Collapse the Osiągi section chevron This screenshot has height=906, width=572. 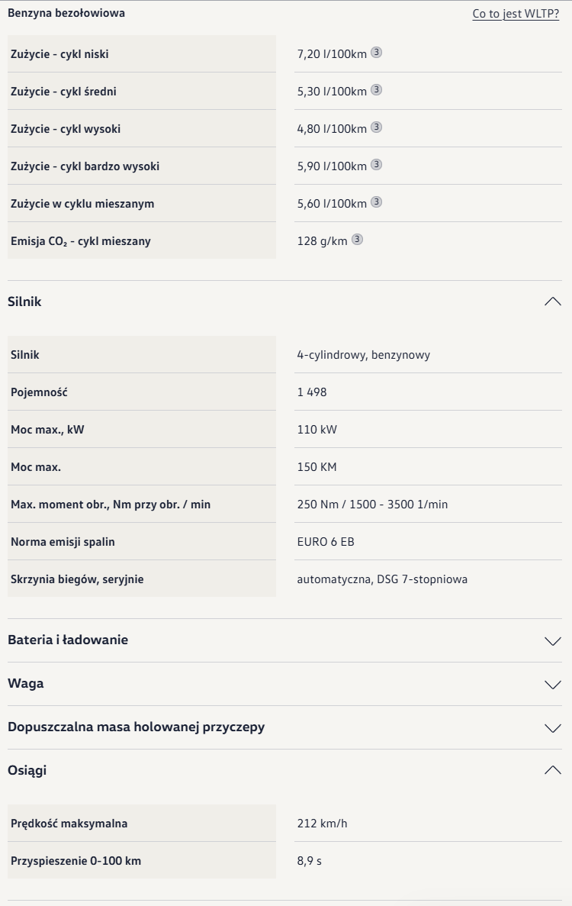pos(552,770)
